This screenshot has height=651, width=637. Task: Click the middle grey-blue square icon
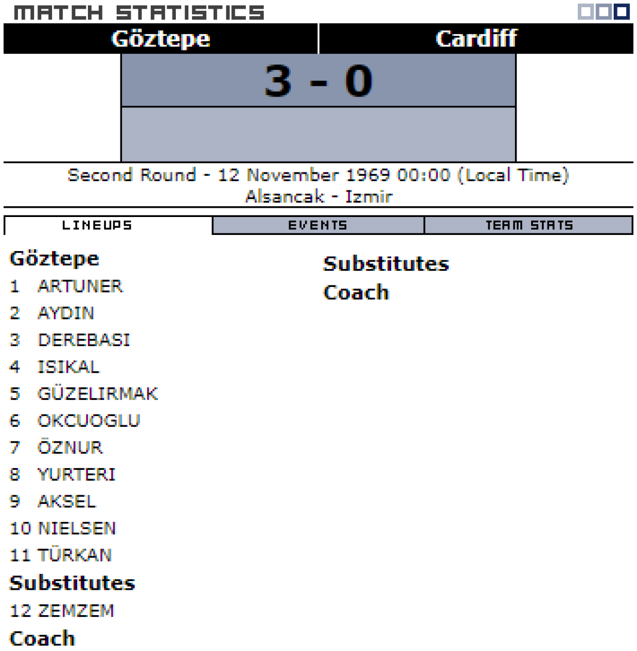tap(603, 11)
